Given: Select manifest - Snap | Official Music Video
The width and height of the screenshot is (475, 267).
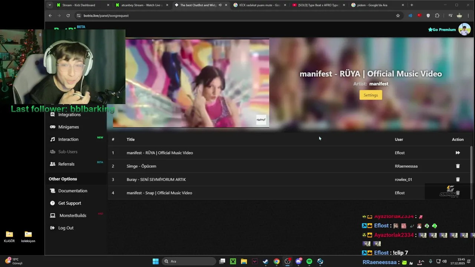Looking at the screenshot, I should pyautogui.click(x=159, y=193).
